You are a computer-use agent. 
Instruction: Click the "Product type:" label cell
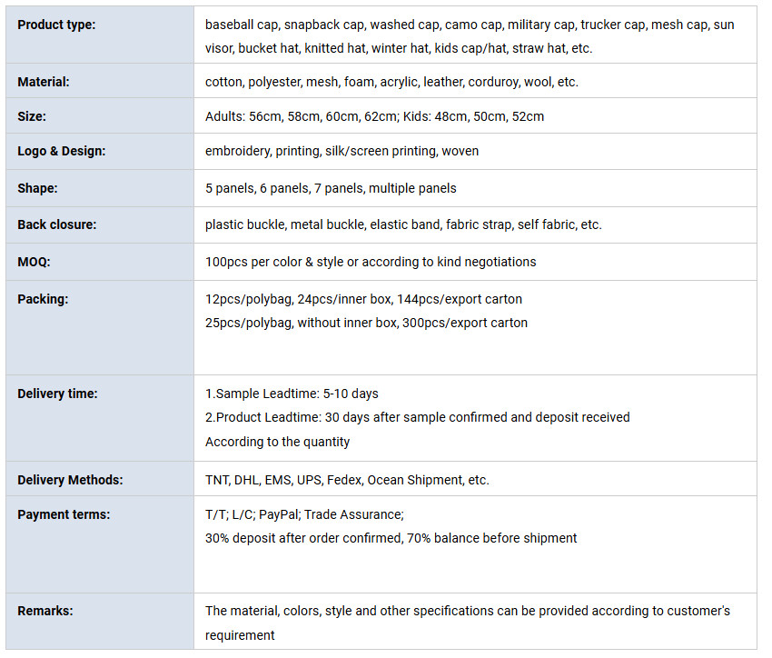pos(56,25)
